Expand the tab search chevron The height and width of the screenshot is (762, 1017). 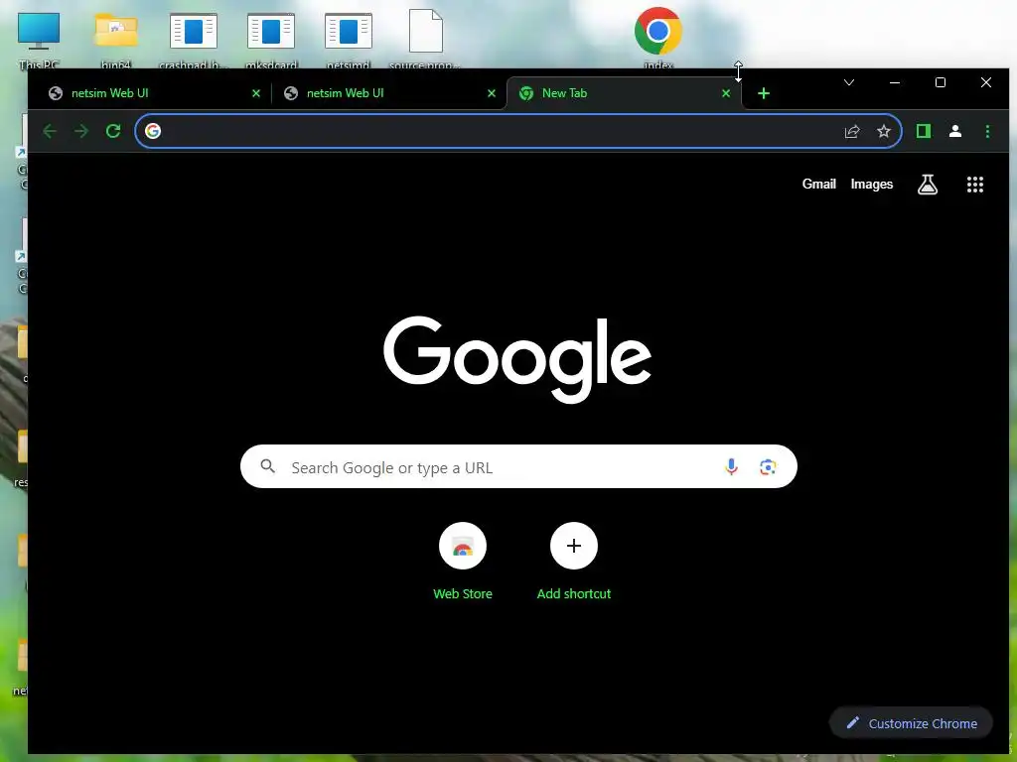pyautogui.click(x=849, y=82)
